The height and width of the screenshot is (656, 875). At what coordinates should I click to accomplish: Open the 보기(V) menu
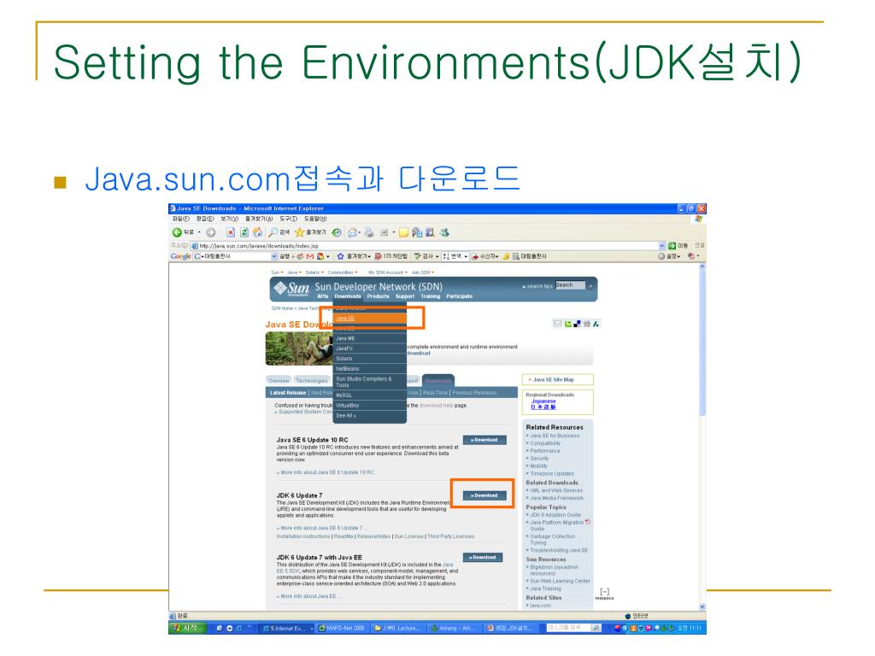[x=229, y=219]
